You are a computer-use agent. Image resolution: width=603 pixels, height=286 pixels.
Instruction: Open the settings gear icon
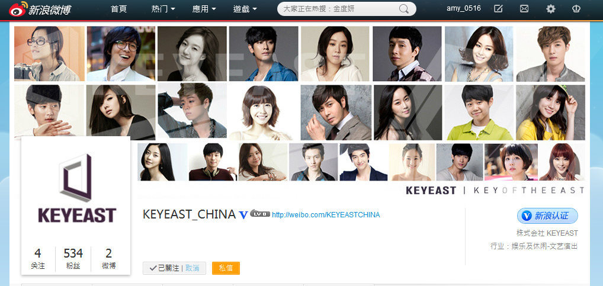coord(551,9)
